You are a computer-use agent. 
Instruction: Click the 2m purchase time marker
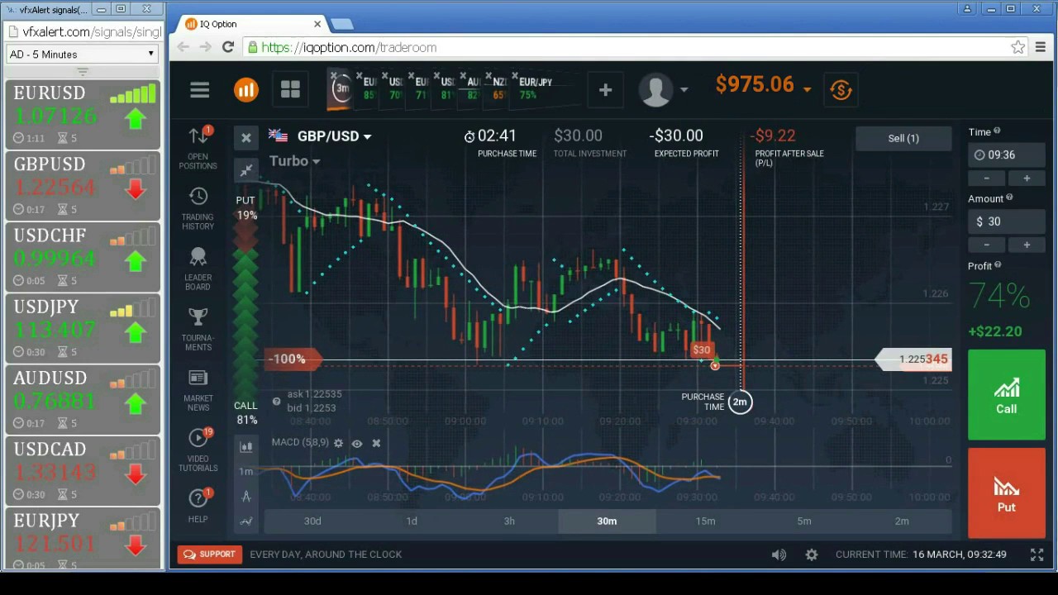740,402
